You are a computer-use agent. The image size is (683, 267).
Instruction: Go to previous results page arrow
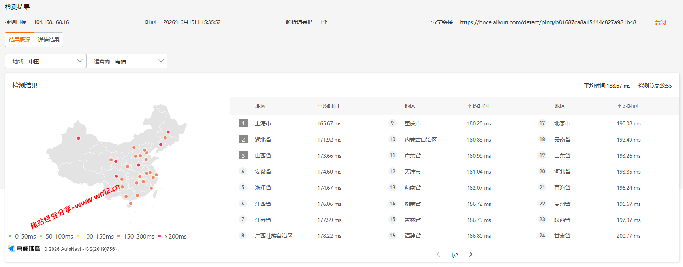tap(438, 254)
